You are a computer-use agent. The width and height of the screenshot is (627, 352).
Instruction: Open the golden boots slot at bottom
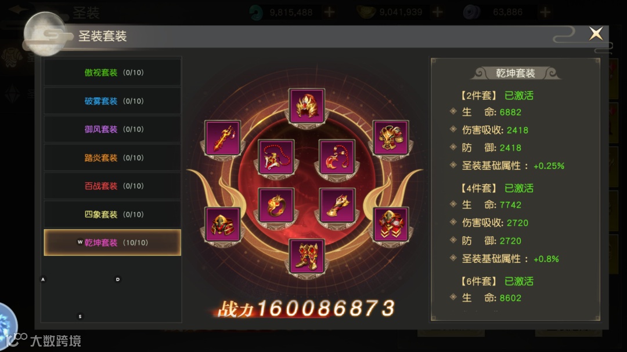tap(307, 256)
